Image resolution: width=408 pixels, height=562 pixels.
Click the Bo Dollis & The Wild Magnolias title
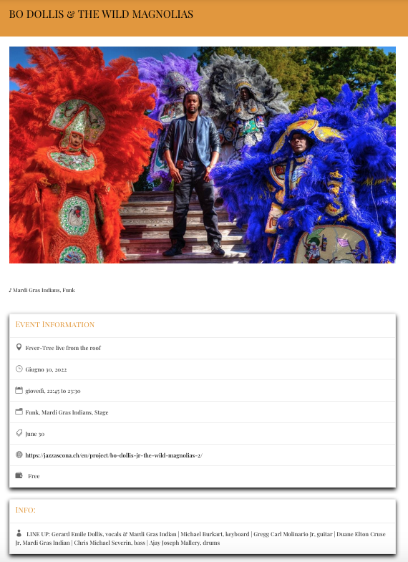(x=101, y=14)
